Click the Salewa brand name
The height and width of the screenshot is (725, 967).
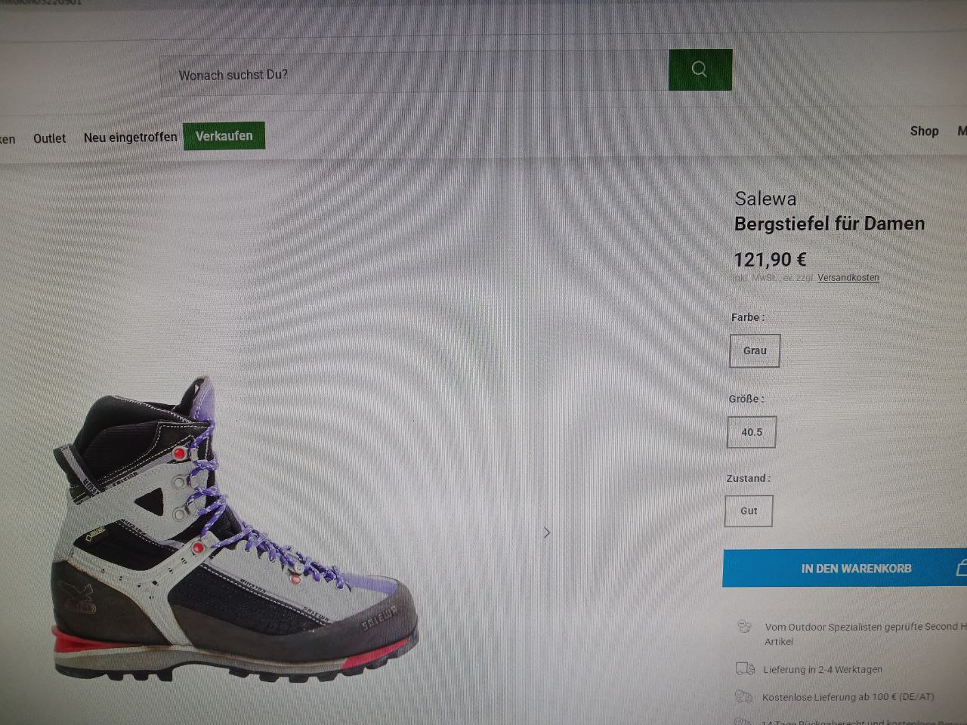(765, 199)
